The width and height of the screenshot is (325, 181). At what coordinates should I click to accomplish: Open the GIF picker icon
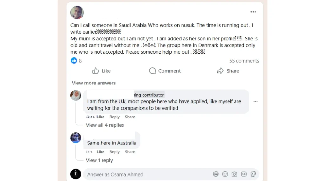click(x=244, y=174)
